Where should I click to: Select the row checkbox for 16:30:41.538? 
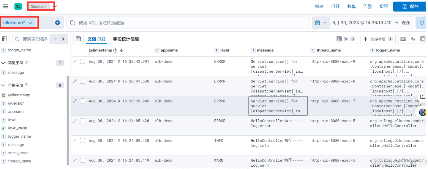coord(83,81)
